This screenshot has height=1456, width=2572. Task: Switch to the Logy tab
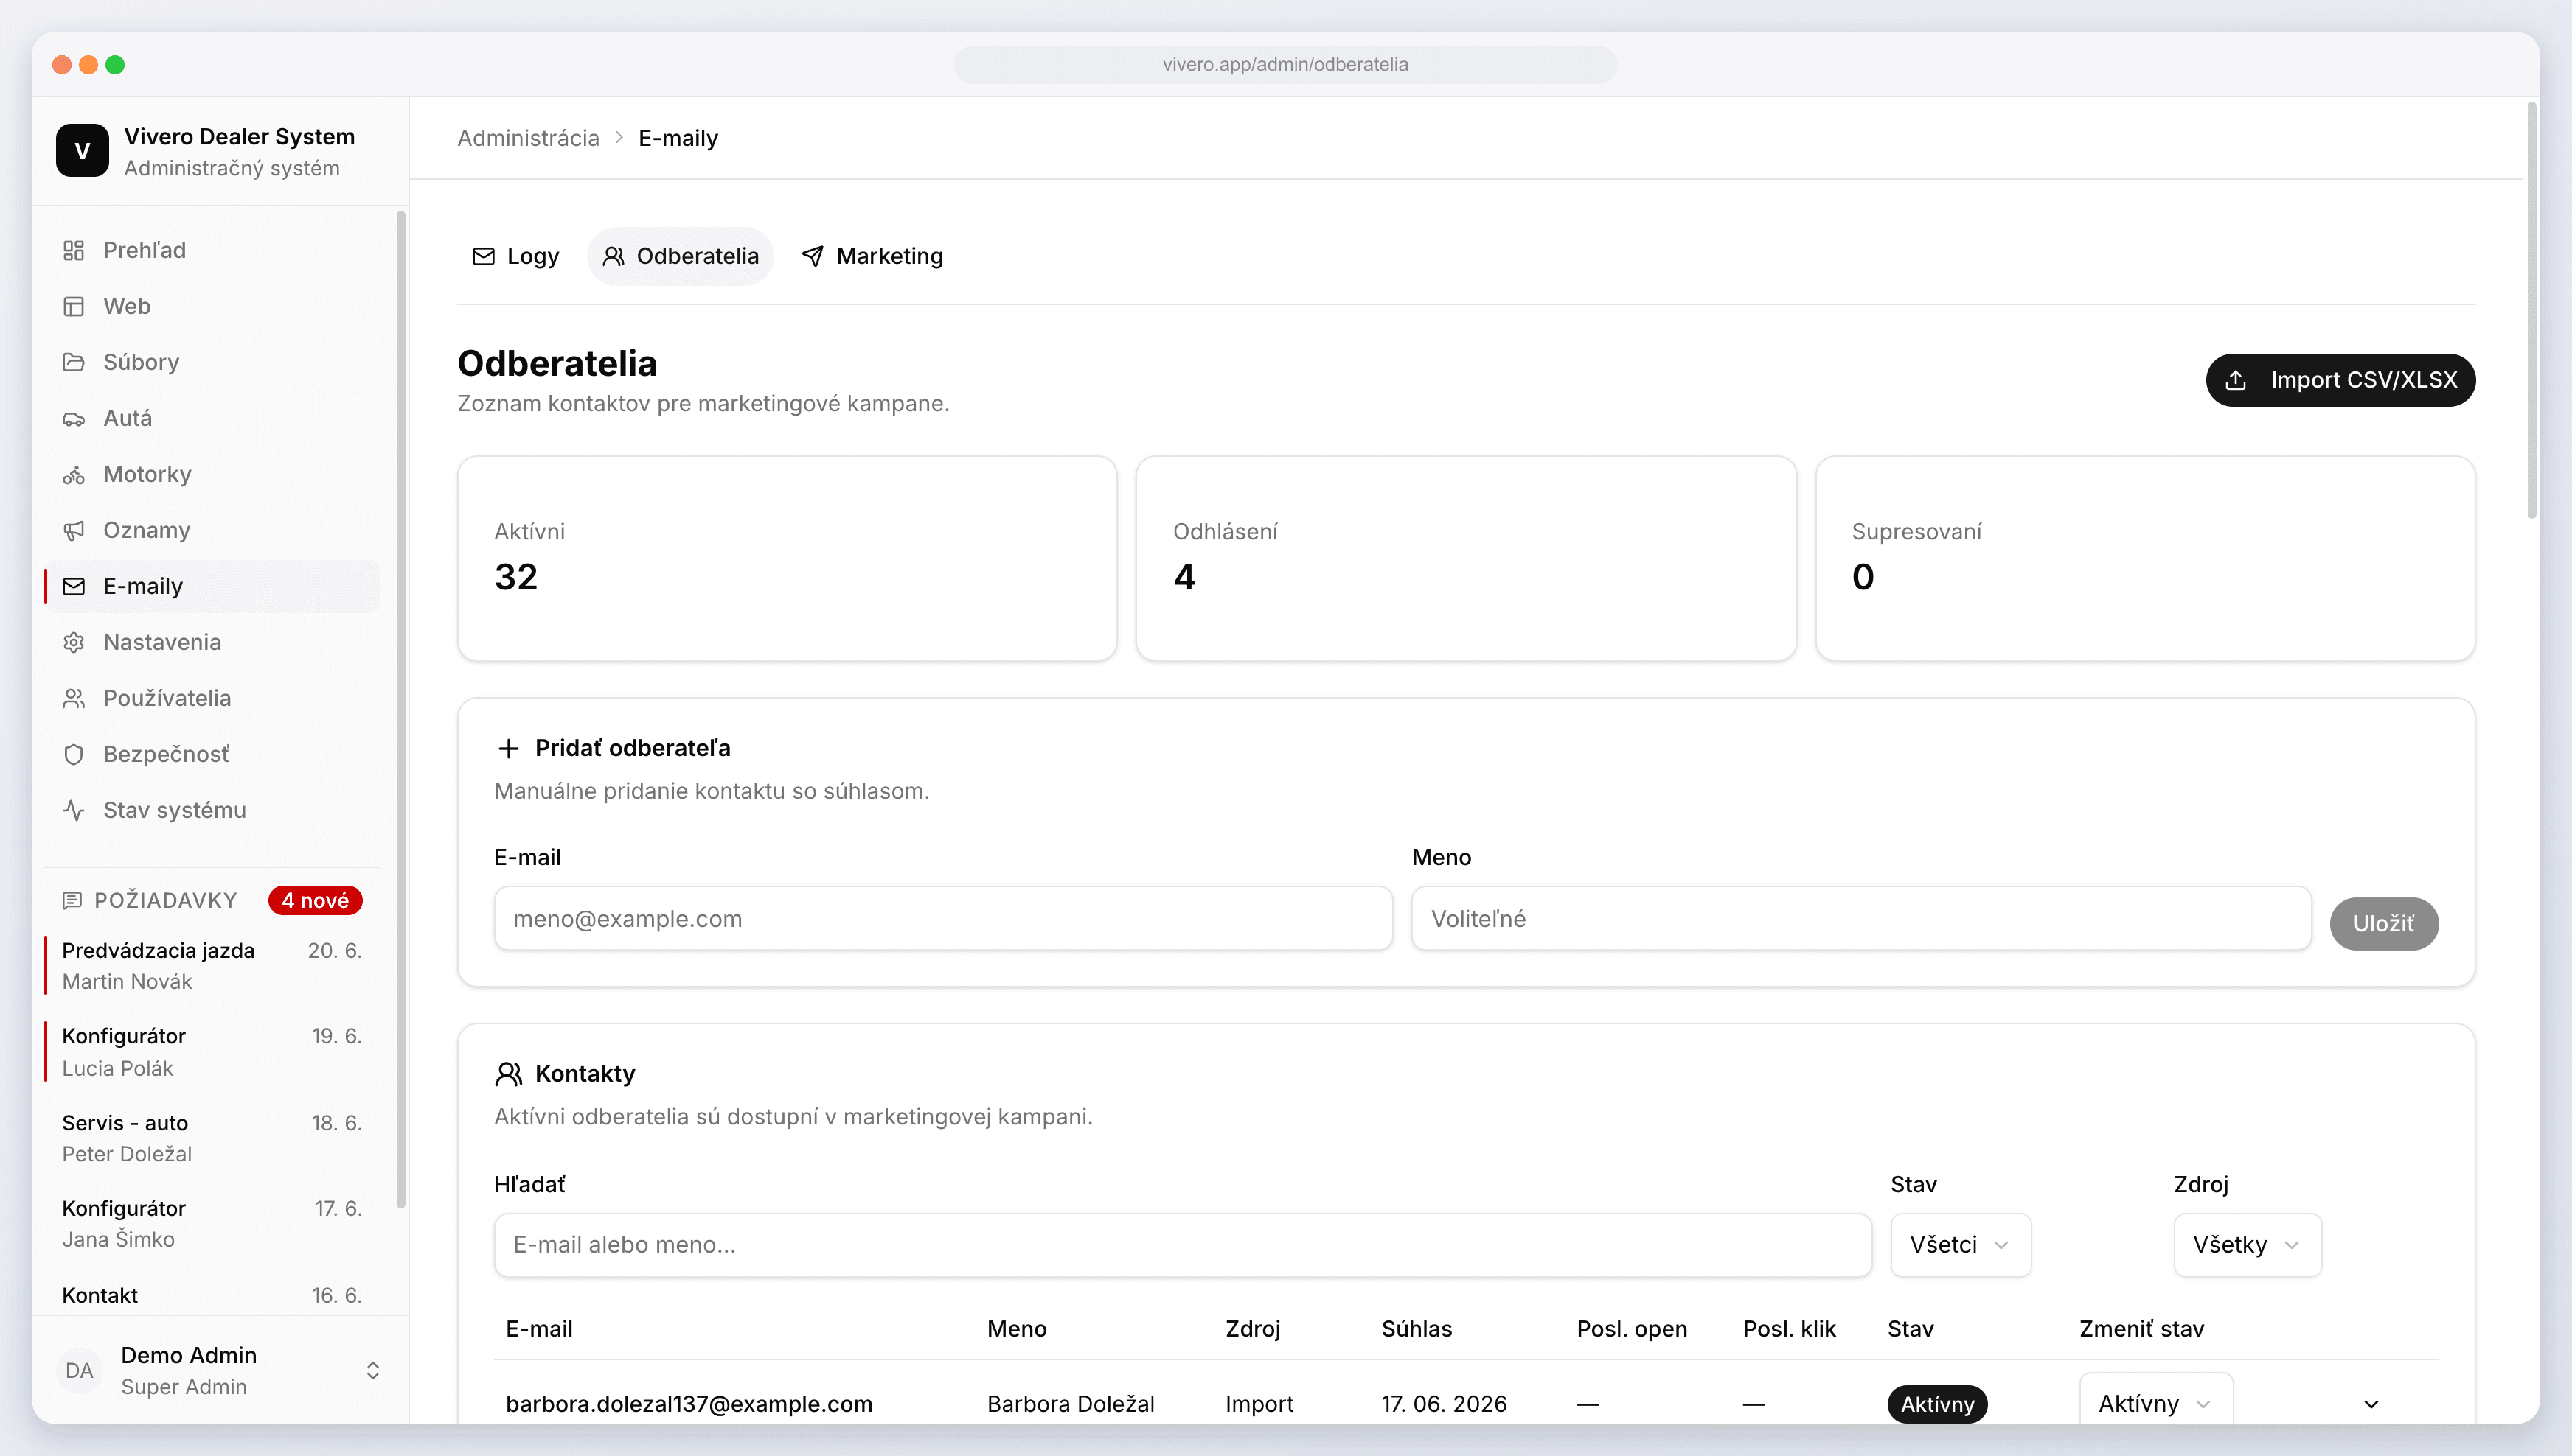point(515,256)
